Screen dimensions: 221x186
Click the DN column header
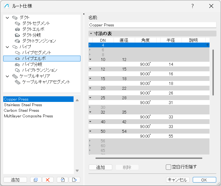click(x=103, y=40)
